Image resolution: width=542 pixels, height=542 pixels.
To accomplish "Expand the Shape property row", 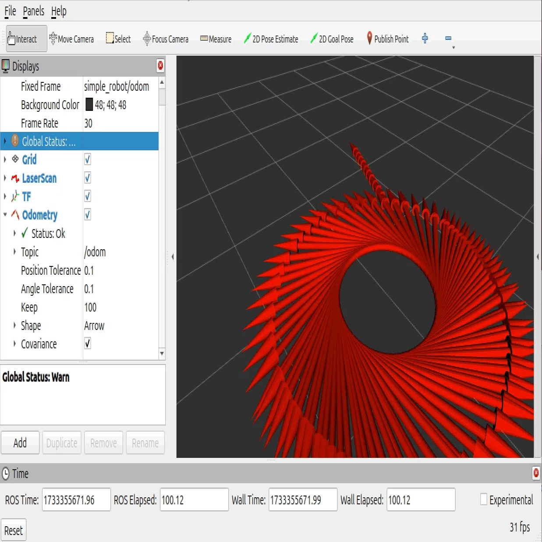I will pyautogui.click(x=14, y=325).
